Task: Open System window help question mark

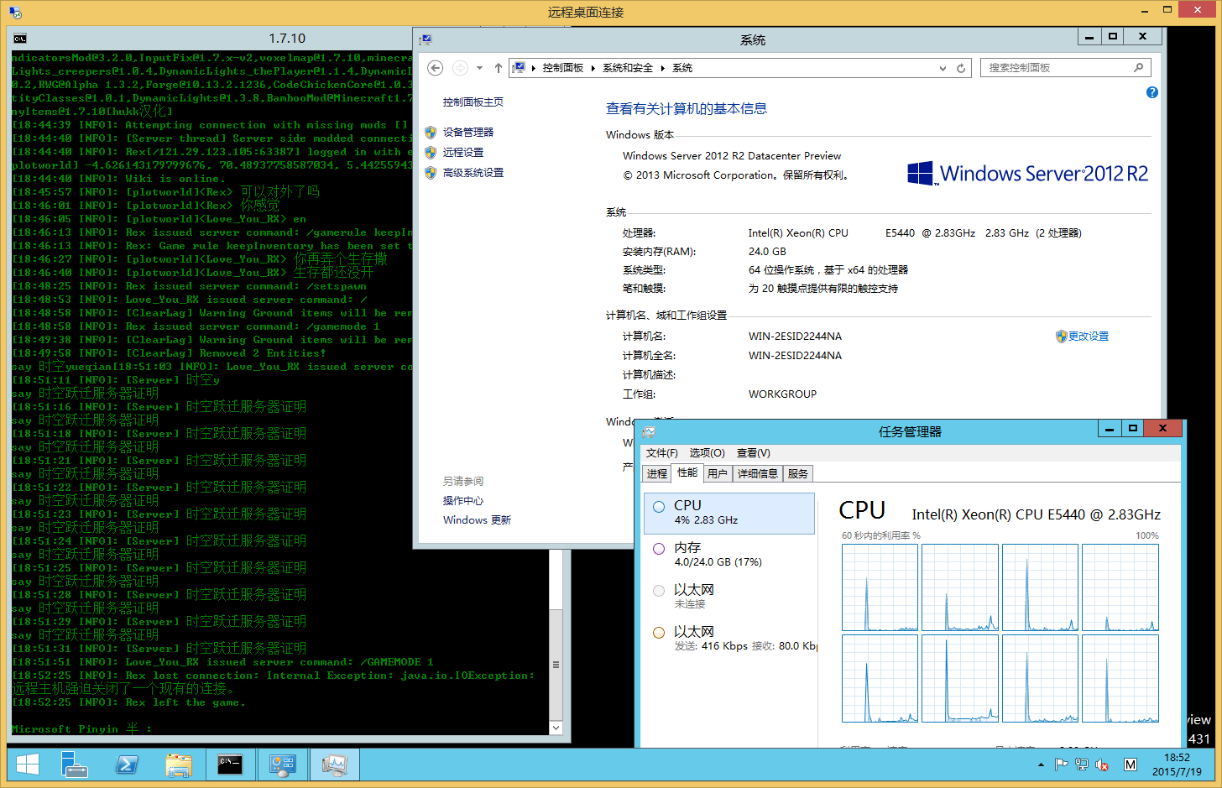Action: click(x=1151, y=92)
